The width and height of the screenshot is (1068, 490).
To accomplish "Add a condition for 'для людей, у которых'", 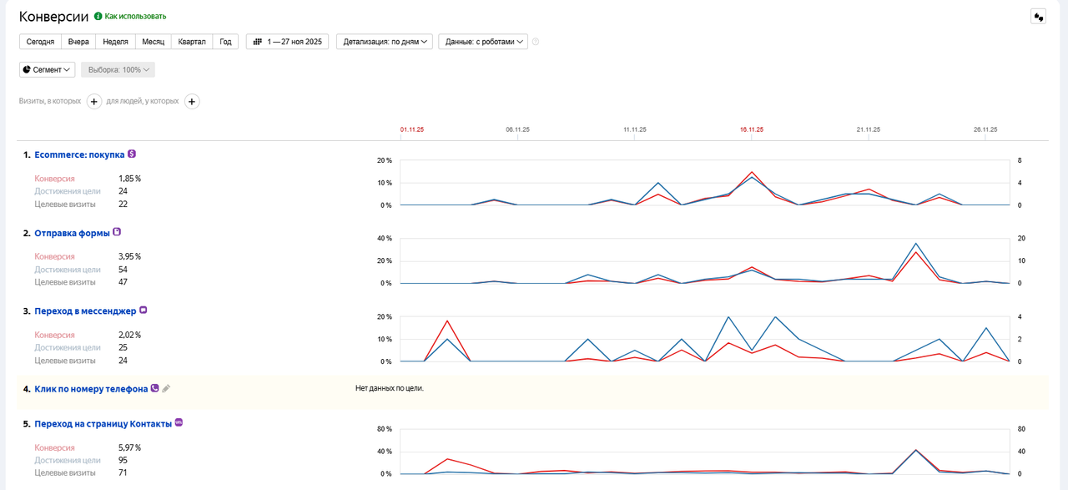I will pyautogui.click(x=192, y=102).
